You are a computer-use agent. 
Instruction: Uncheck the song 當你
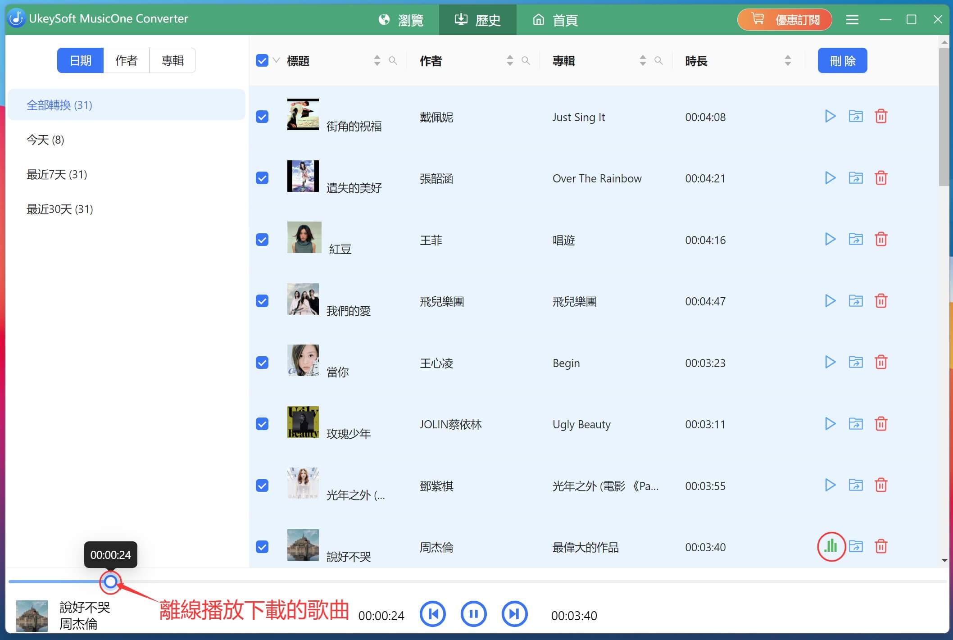[262, 363]
